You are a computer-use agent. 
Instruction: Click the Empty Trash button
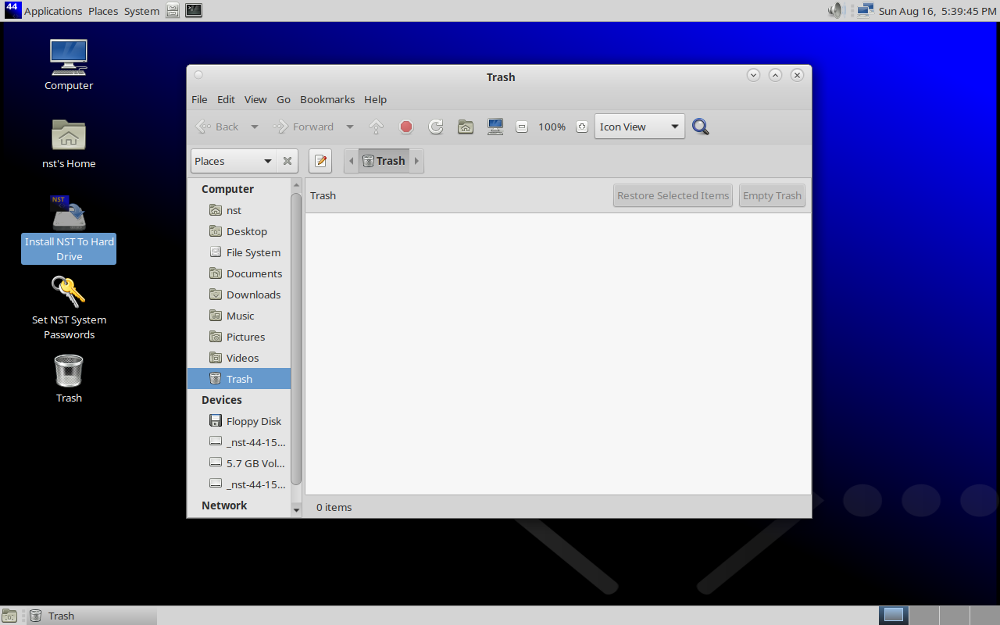click(x=772, y=195)
